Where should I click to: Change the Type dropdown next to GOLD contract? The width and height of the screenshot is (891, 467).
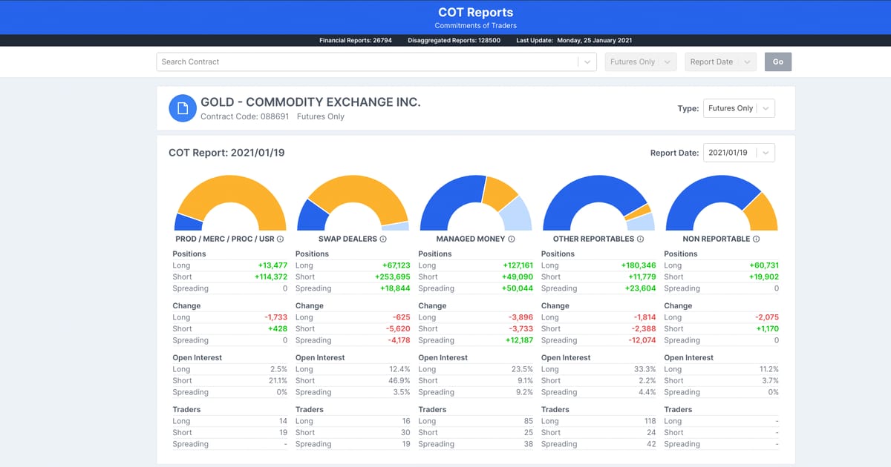point(739,107)
